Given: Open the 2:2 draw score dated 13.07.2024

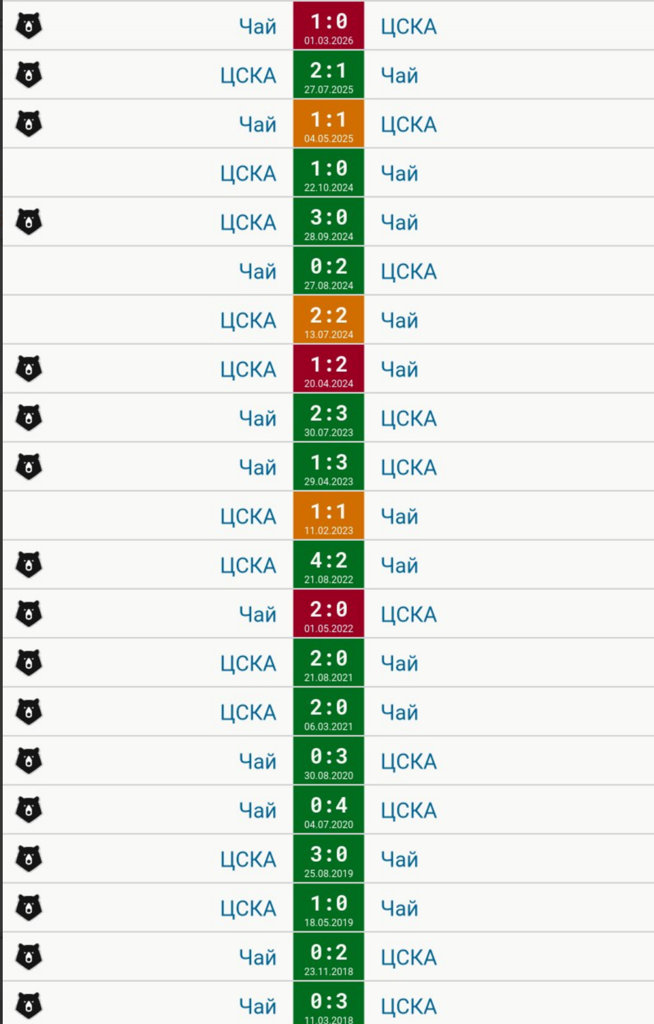Looking at the screenshot, I should [329, 320].
